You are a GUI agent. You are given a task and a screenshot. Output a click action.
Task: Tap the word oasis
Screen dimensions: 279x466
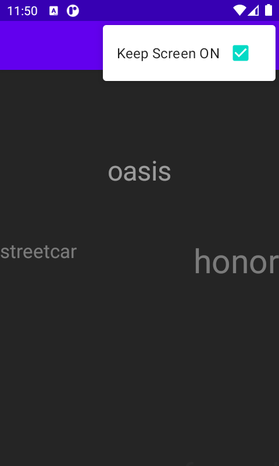tap(139, 172)
